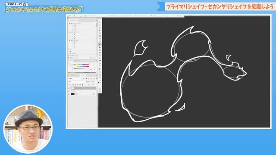Select the Quick Selection tool
Image resolution: width=276 pixels, height=155 pixels.
pyautogui.click(x=100, y=31)
